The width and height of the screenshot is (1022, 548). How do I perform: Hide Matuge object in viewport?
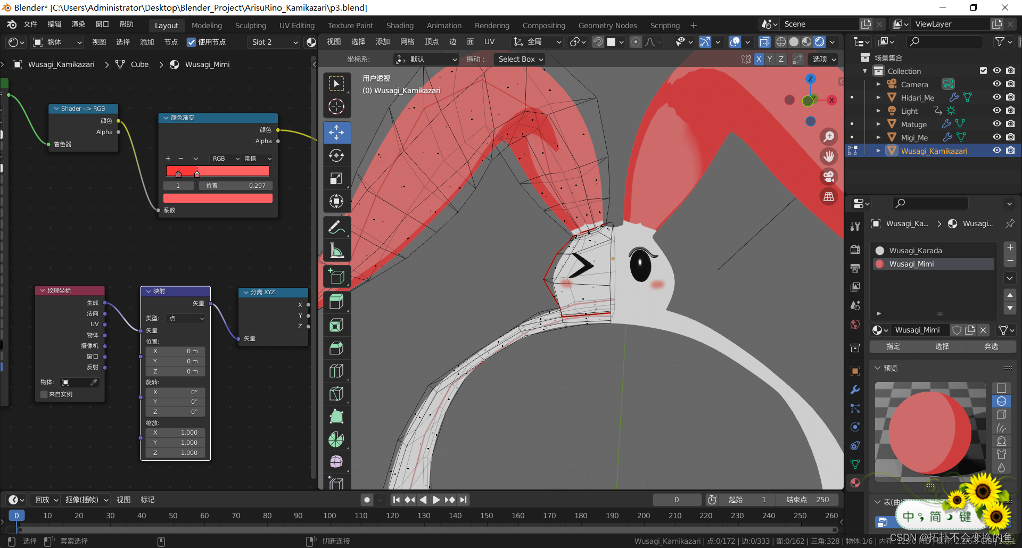coord(997,124)
